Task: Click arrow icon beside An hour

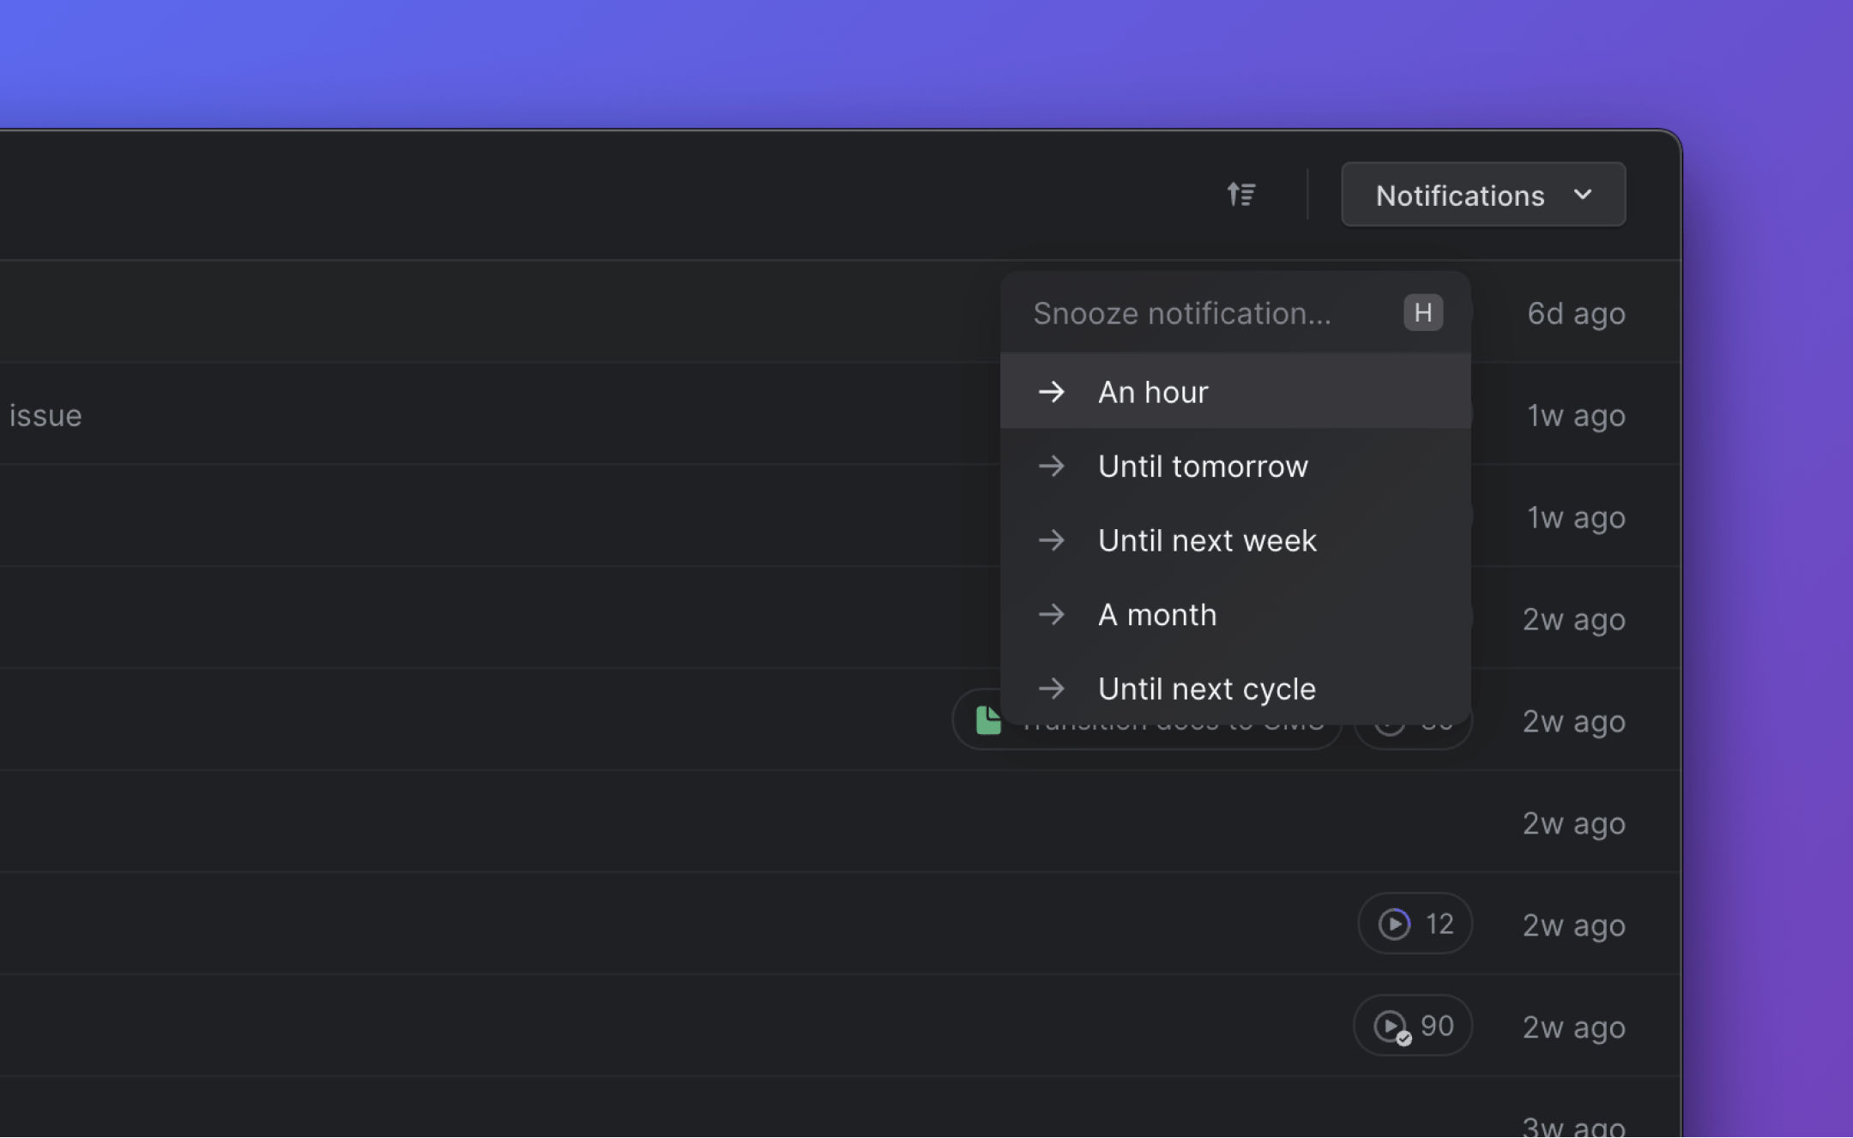Action: [1051, 392]
